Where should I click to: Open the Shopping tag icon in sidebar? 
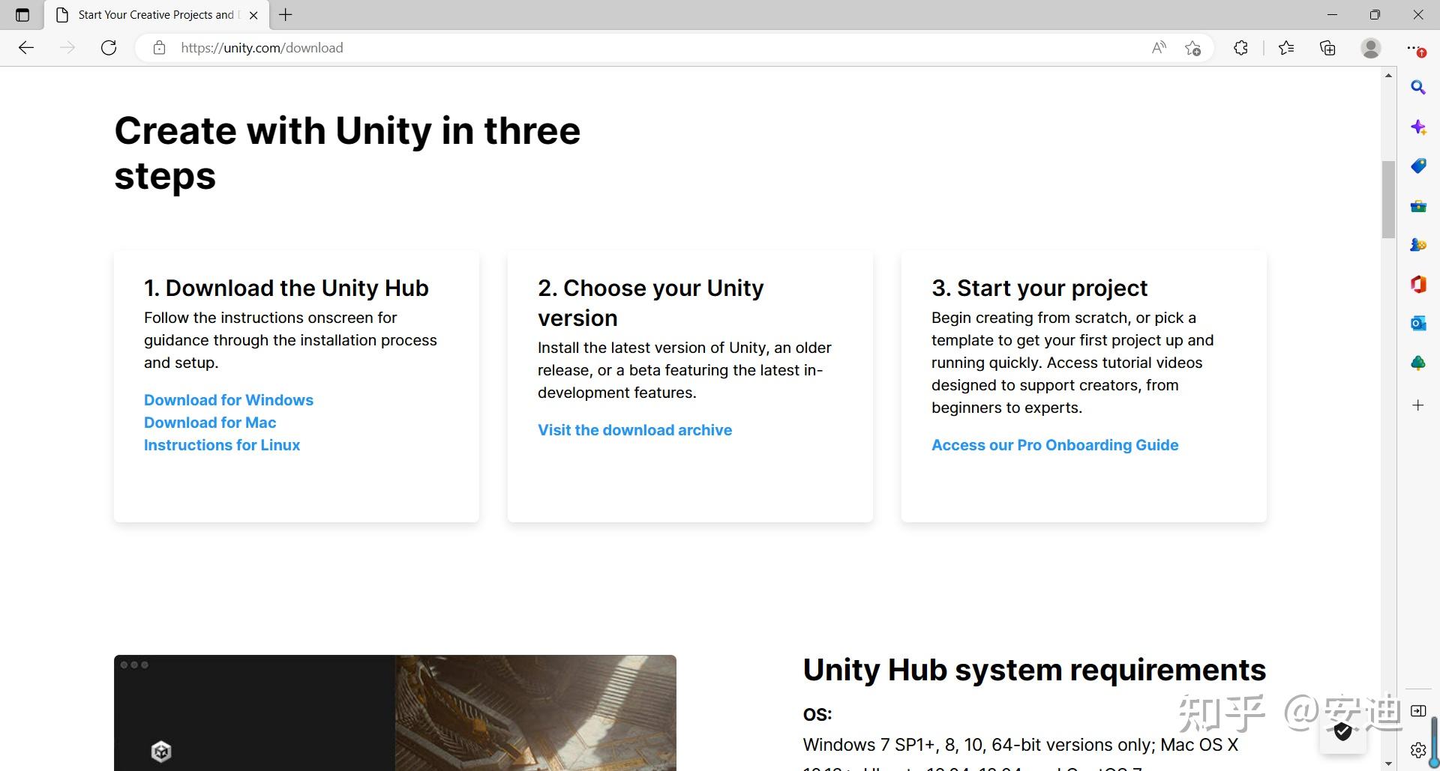pyautogui.click(x=1418, y=166)
